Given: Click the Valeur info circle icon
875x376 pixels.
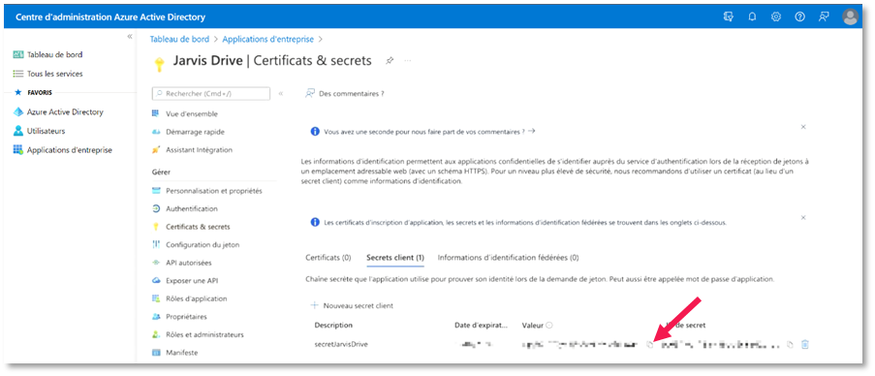Looking at the screenshot, I should (548, 326).
